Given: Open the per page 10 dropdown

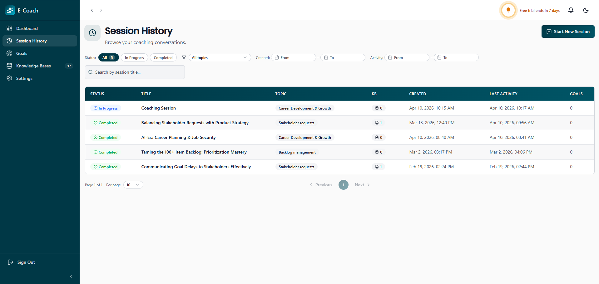Looking at the screenshot, I should point(133,185).
